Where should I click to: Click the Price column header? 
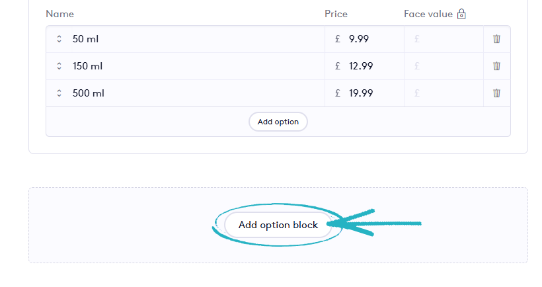[x=336, y=14]
